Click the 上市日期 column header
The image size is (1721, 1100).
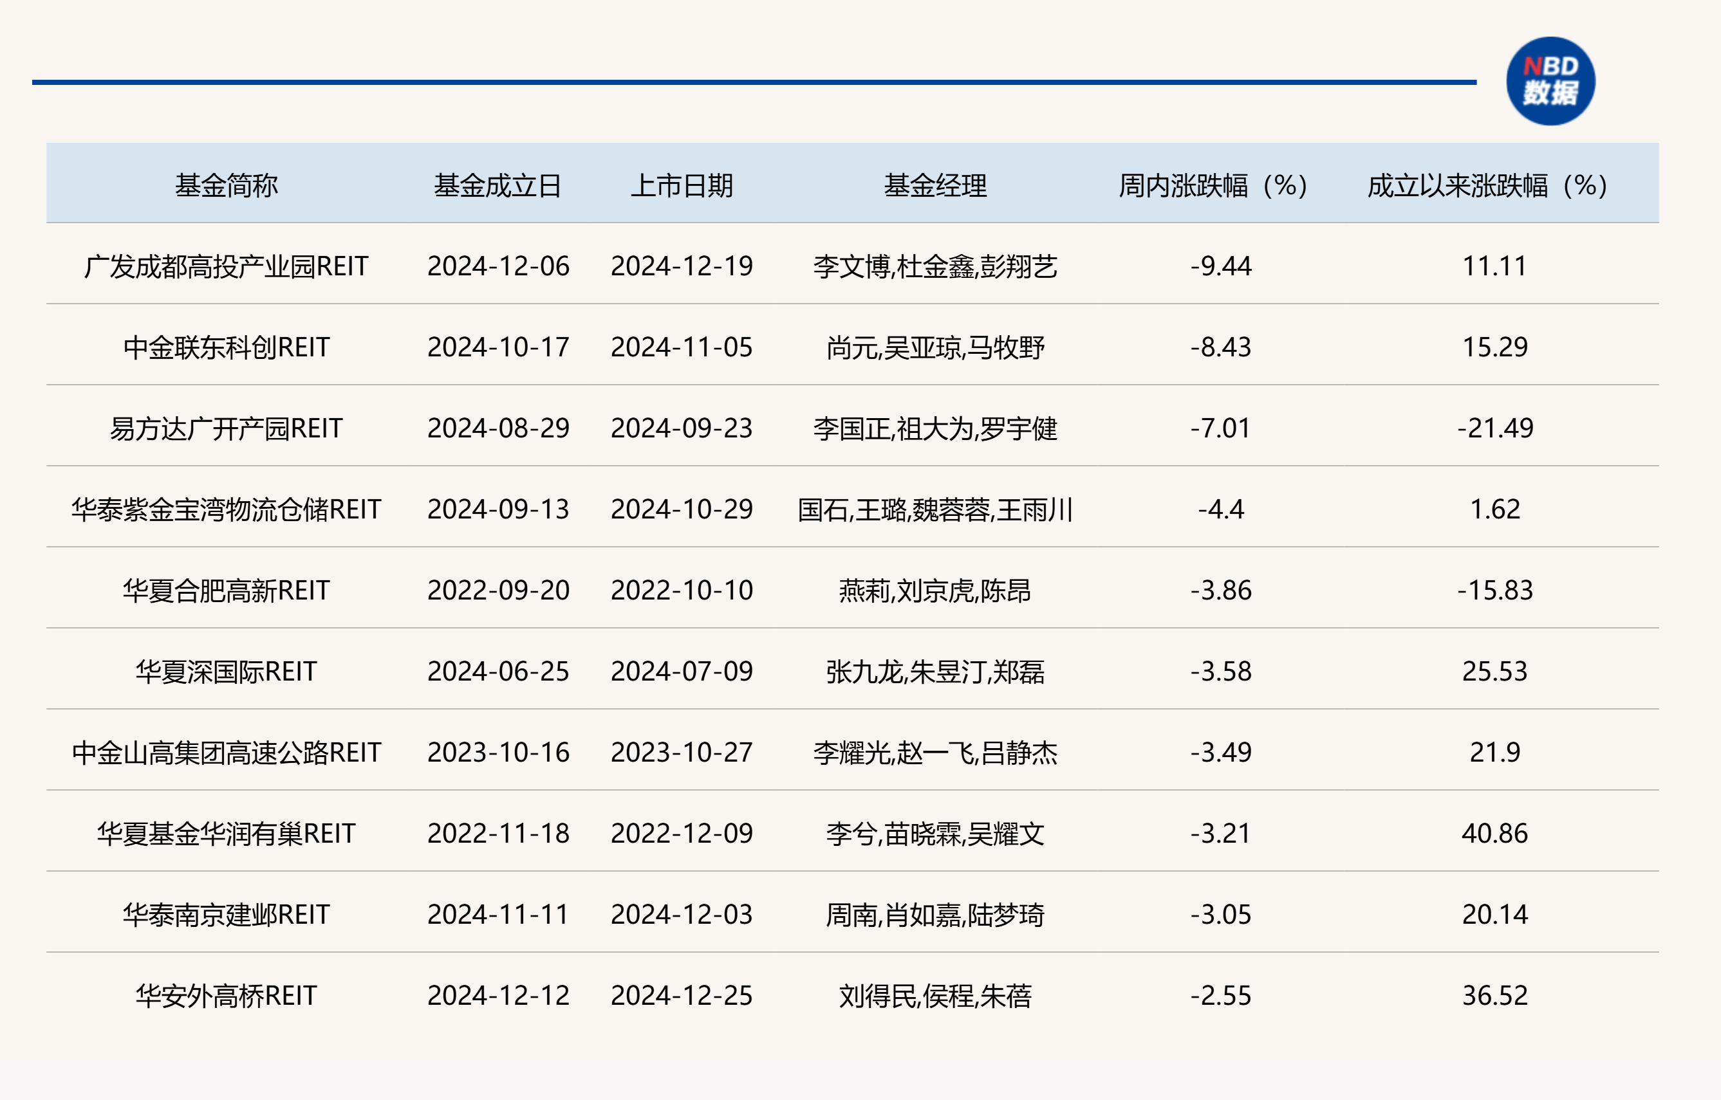coord(681,186)
